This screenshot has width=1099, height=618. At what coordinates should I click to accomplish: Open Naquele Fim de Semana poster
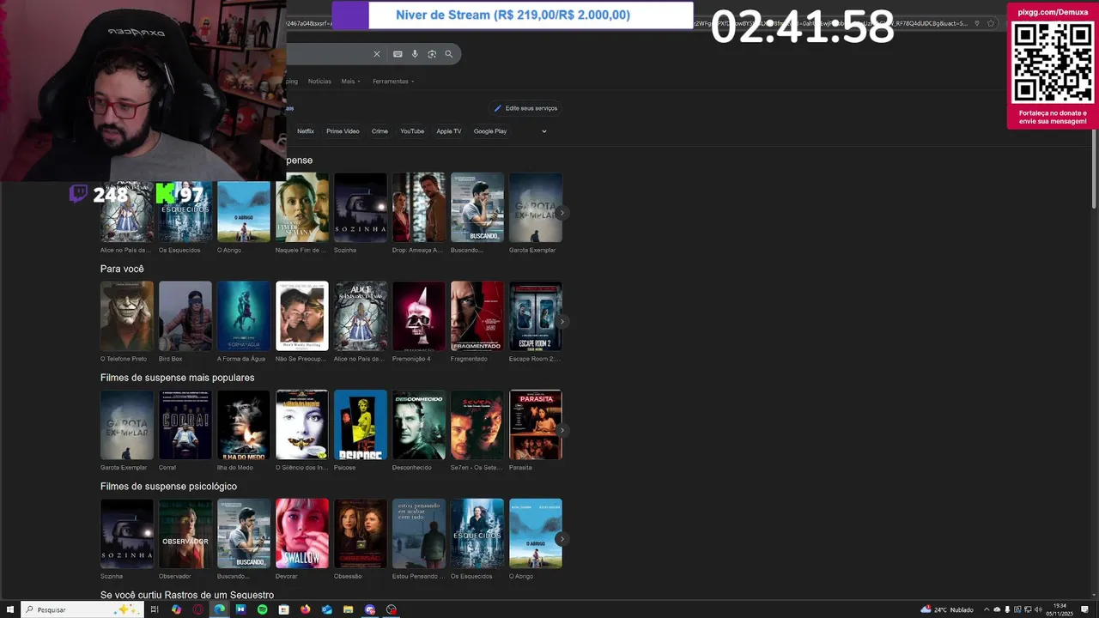click(302, 208)
